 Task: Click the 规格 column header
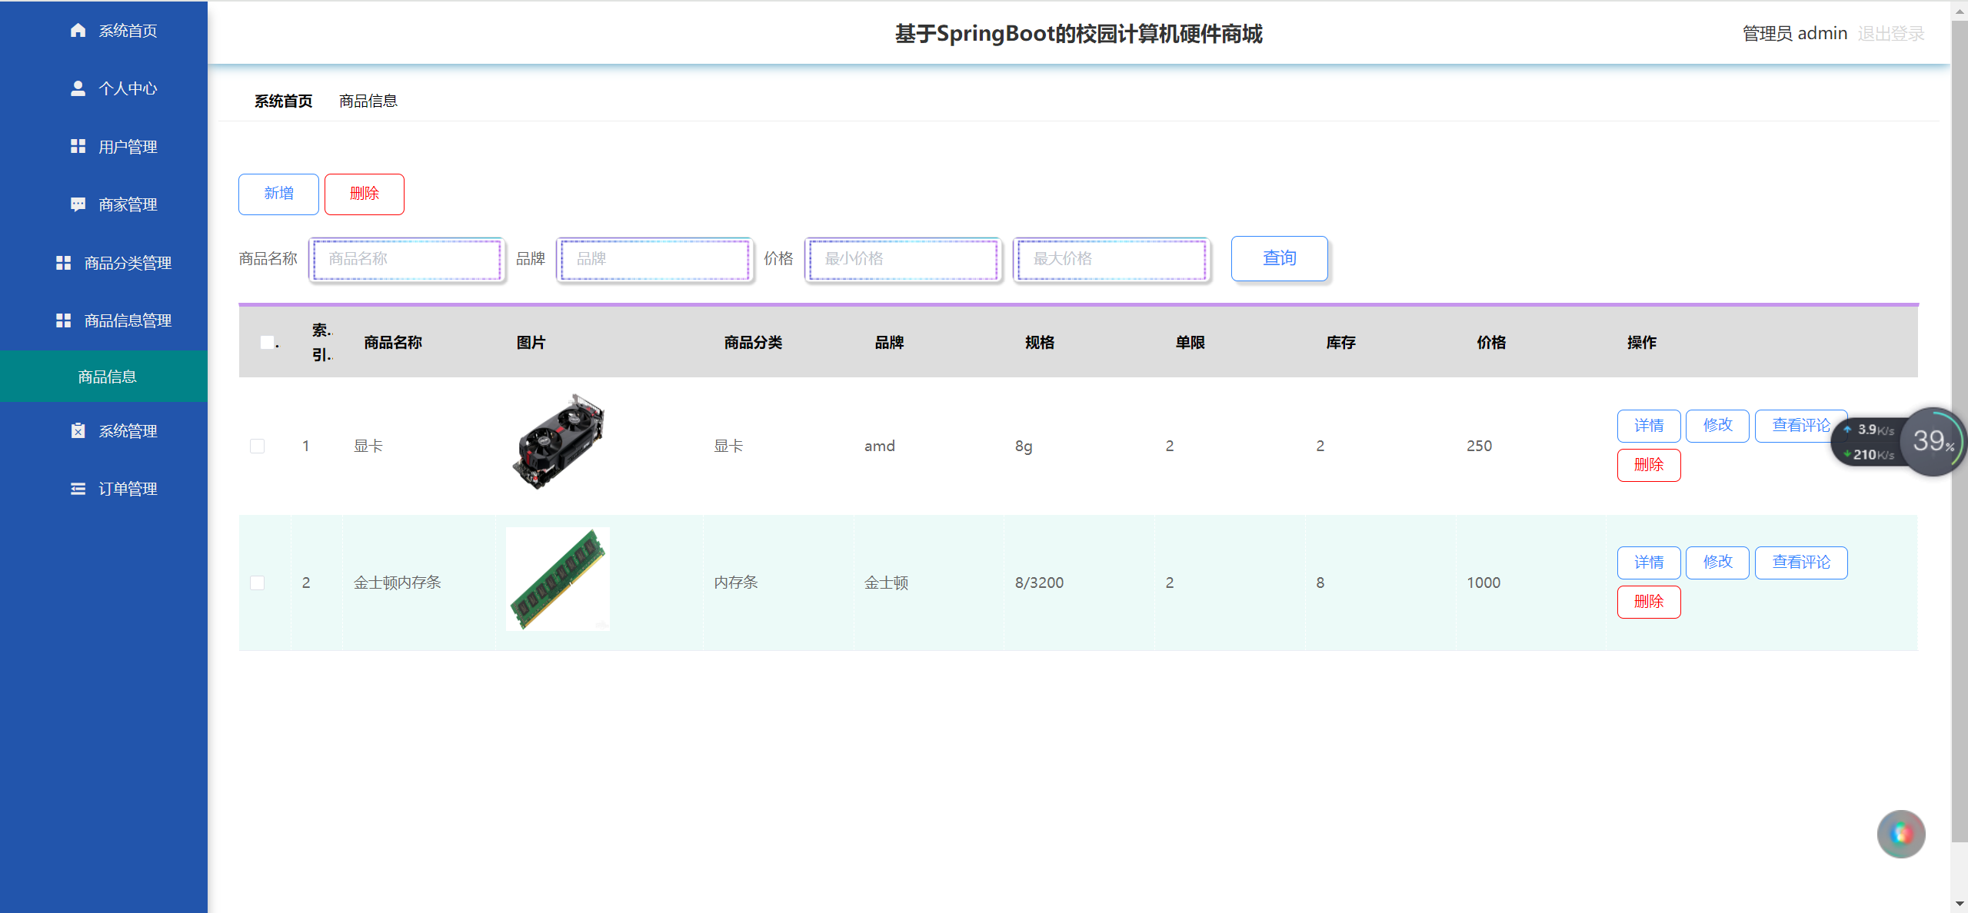[x=1039, y=343]
